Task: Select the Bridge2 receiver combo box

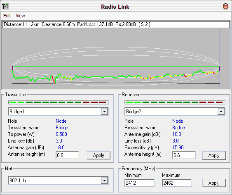Action: (x=175, y=112)
